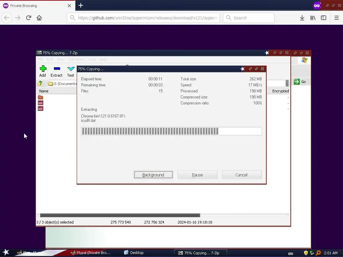Click the star pin icon on the Copying dialog titlebar
Viewport: 343px width, 257px height.
(243, 69)
